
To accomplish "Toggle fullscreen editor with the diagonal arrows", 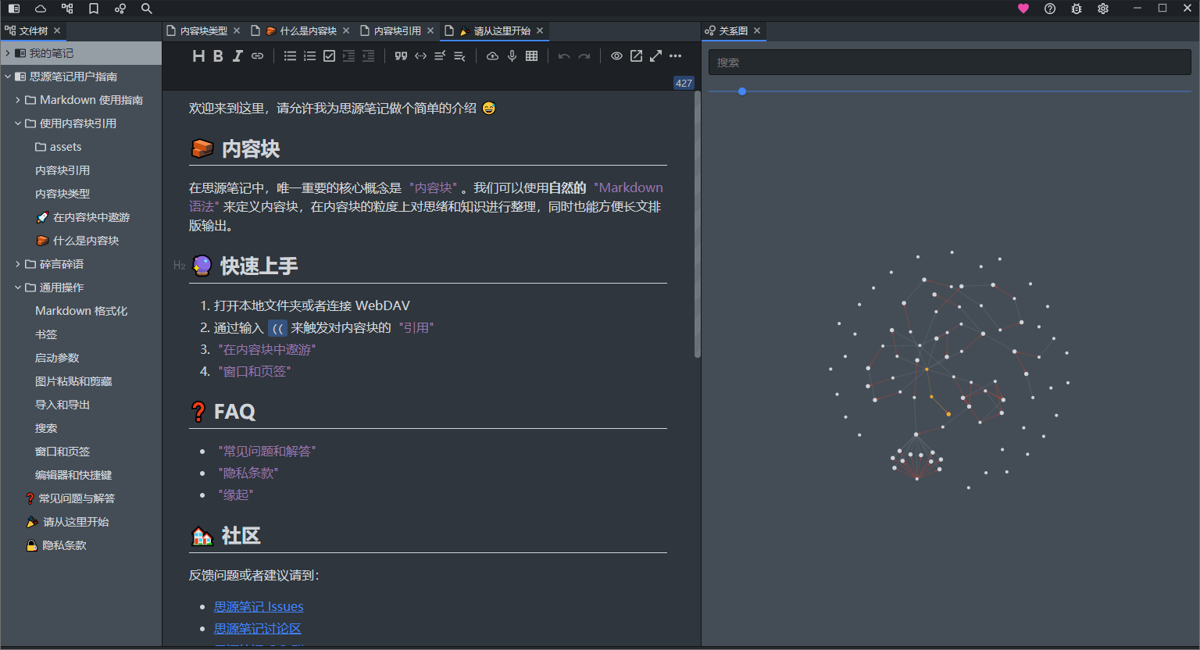I will (x=655, y=55).
